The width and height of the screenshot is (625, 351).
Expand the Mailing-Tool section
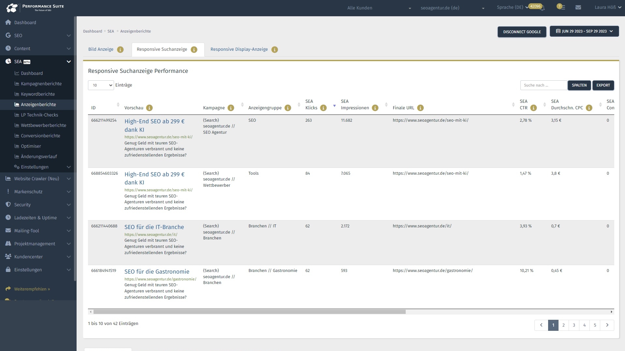(x=37, y=231)
